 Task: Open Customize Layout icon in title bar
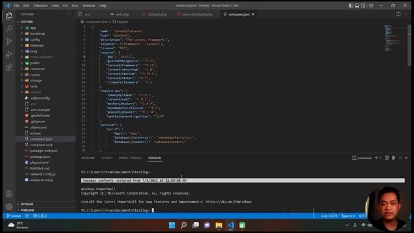pos(371,6)
